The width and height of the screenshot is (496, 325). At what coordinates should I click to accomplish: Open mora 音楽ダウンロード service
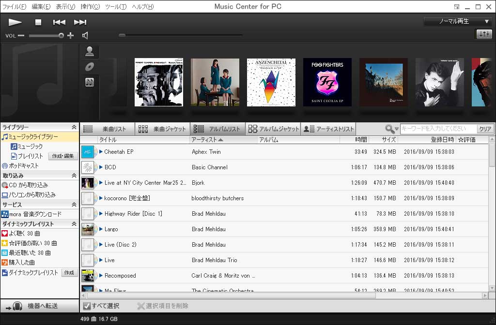(x=31, y=214)
